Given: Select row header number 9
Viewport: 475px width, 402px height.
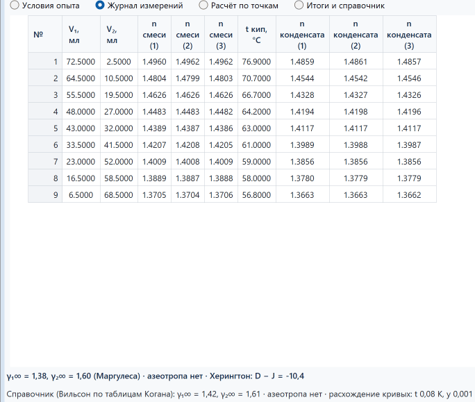Looking at the screenshot, I should 45,195.
